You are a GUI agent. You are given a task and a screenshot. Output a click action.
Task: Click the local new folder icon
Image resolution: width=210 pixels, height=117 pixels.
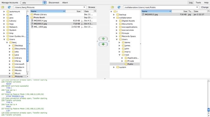point(3,7)
